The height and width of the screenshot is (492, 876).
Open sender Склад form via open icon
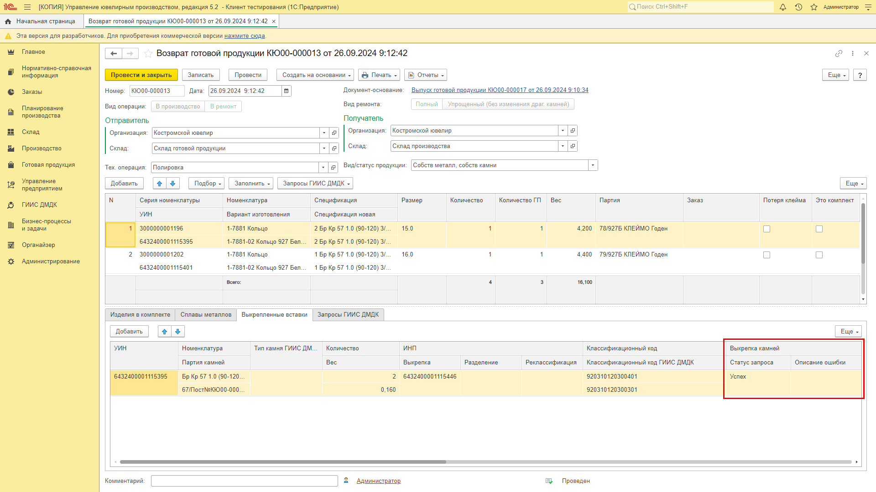(334, 149)
